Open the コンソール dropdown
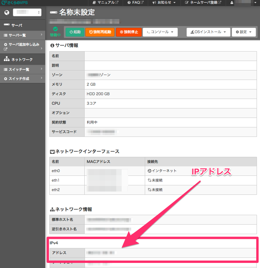 [160, 32]
